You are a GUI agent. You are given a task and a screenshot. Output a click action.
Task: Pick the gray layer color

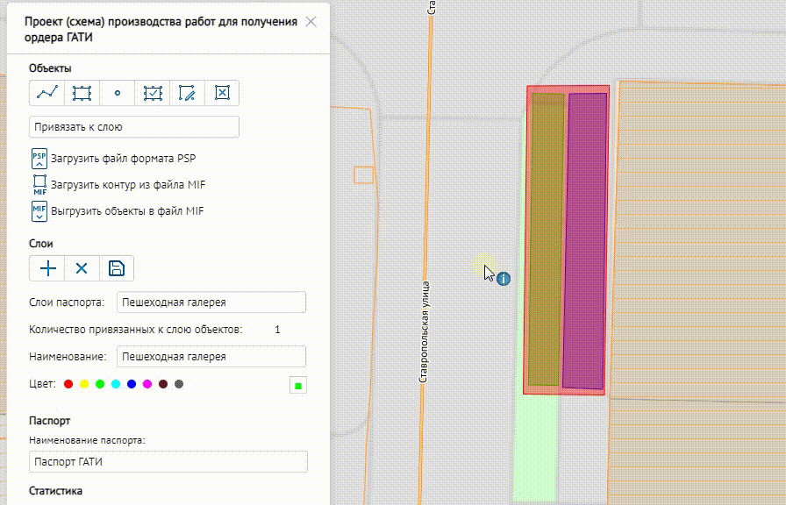[179, 384]
